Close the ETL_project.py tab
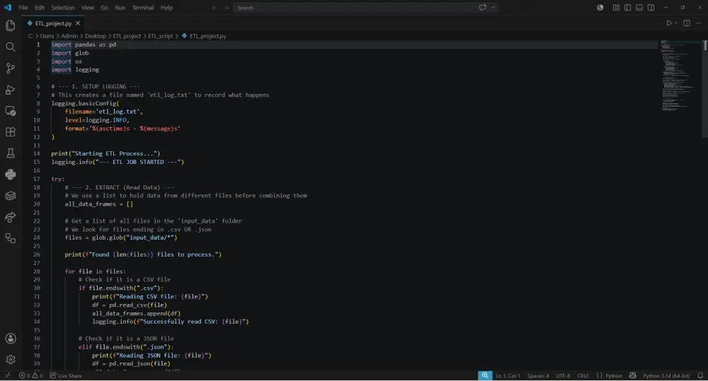The image size is (708, 381). [78, 23]
